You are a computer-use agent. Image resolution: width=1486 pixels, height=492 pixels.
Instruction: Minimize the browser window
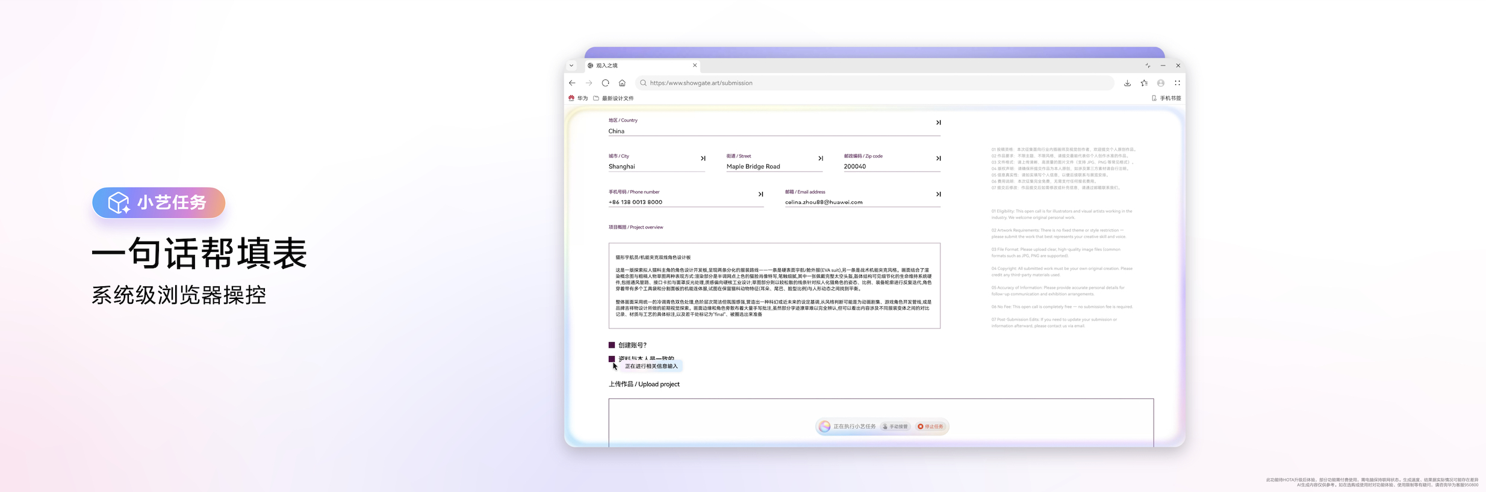1163,66
